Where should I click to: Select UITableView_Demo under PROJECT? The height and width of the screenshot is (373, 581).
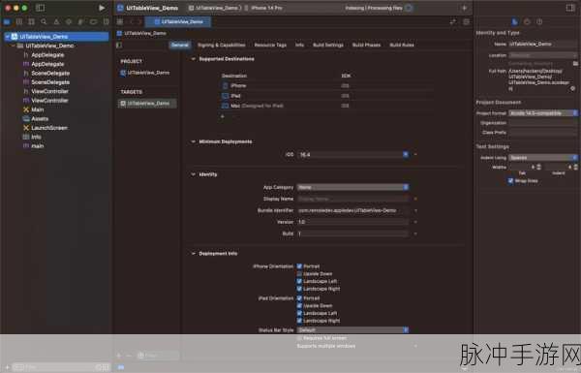pos(145,73)
